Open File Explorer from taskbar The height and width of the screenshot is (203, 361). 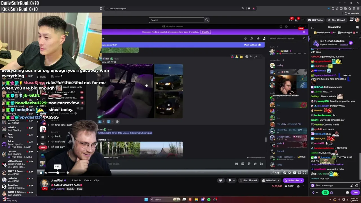(196, 200)
